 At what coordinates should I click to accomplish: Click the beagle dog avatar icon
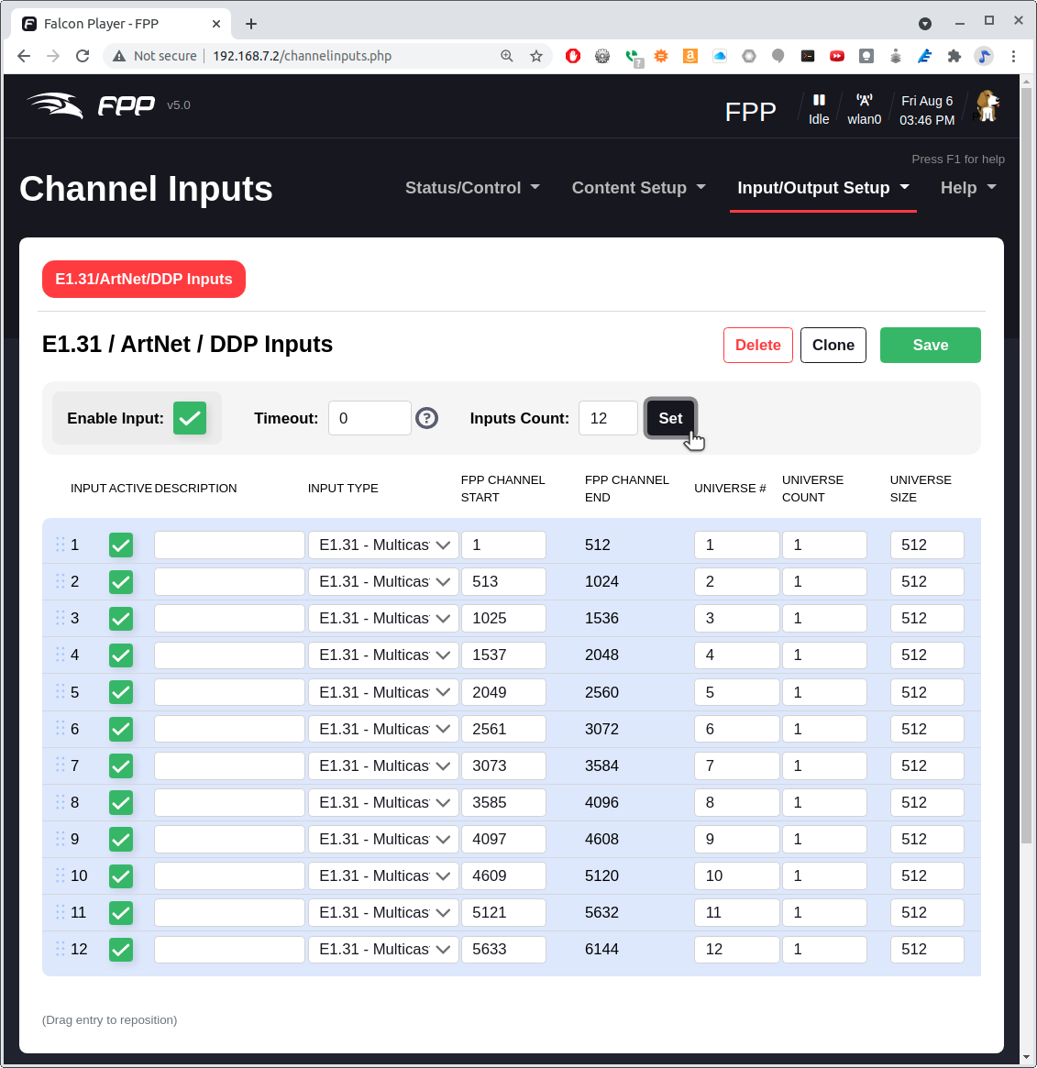click(x=987, y=105)
